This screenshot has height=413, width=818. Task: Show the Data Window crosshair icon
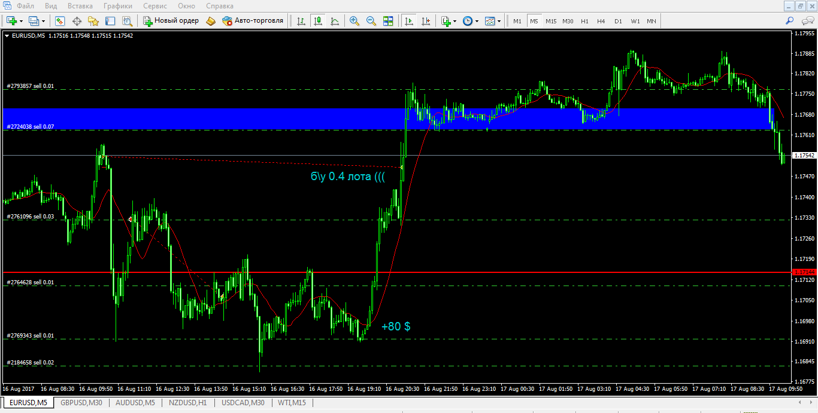77,21
